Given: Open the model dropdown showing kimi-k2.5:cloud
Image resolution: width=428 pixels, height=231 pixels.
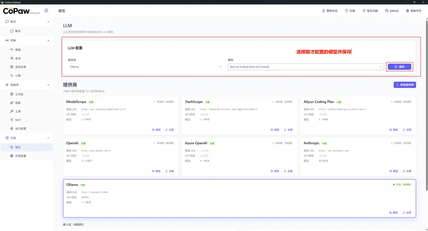Looking at the screenshot, I should (x=306, y=67).
